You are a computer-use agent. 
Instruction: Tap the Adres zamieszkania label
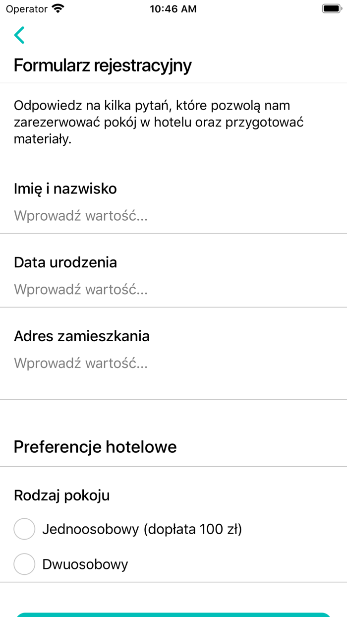[x=82, y=336]
